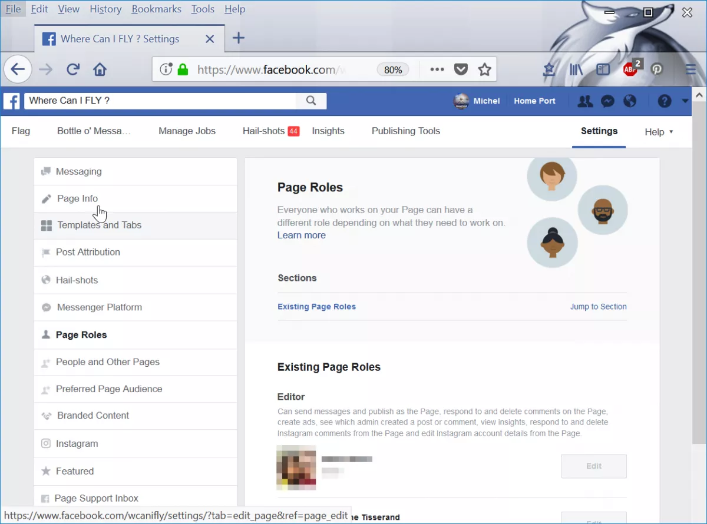Viewport: 707px width, 524px height.
Task: Open a new browser tab with plus
Action: 238,38
